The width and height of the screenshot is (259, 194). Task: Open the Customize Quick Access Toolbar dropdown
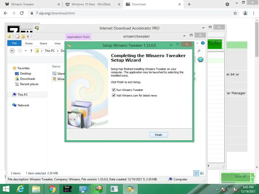coord(28,36)
